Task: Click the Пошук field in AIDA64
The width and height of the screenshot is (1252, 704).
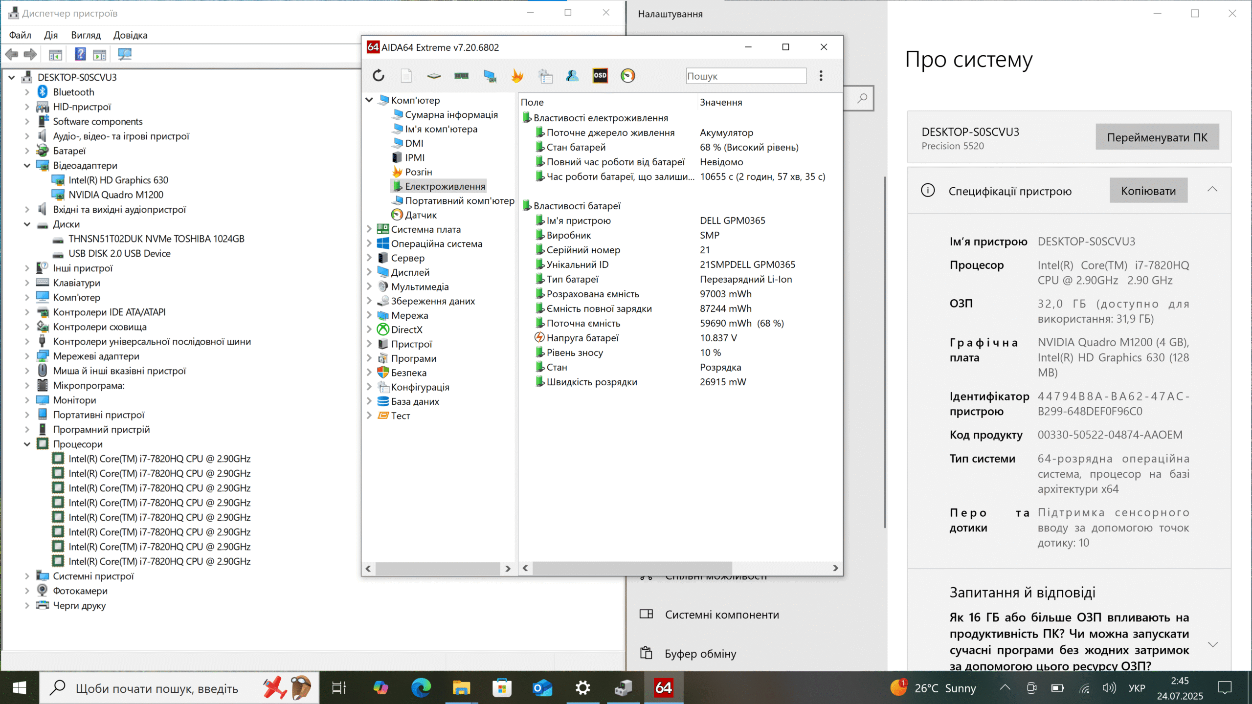Action: click(x=746, y=76)
